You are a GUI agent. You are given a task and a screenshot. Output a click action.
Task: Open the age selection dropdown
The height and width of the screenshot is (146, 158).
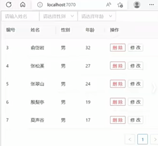97,16
